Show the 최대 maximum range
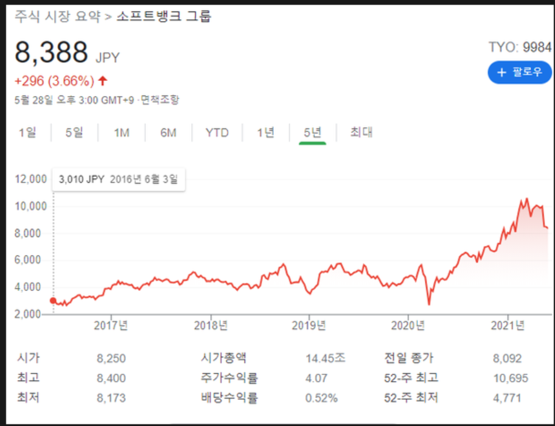Screen dimensions: 555x426 [x=361, y=132]
